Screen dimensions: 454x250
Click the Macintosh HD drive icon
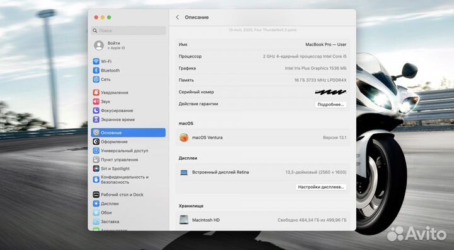[184, 220]
